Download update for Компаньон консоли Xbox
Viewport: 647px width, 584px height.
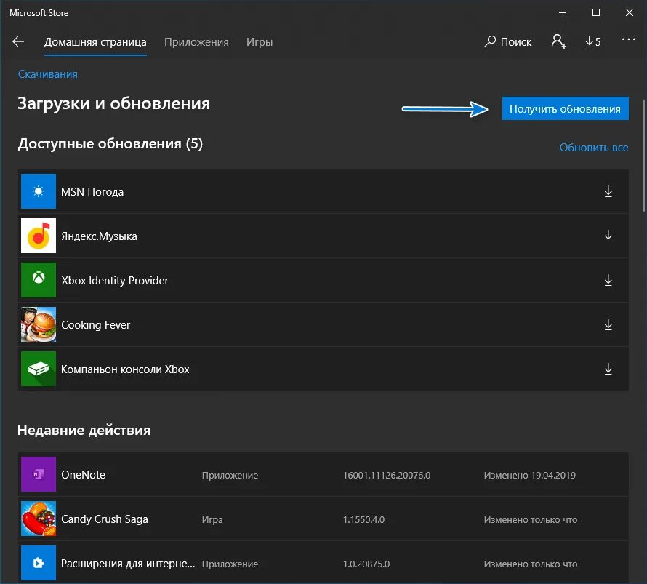pos(608,369)
